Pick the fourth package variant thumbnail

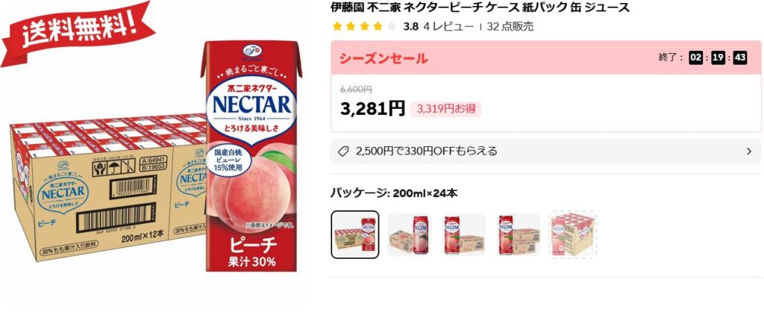(516, 234)
